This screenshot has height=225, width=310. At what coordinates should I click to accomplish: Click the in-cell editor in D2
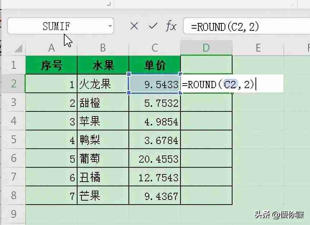pyautogui.click(x=232, y=85)
